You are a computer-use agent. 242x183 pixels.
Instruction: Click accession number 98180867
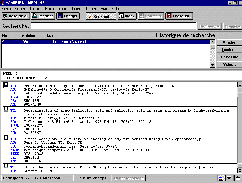click(32, 133)
